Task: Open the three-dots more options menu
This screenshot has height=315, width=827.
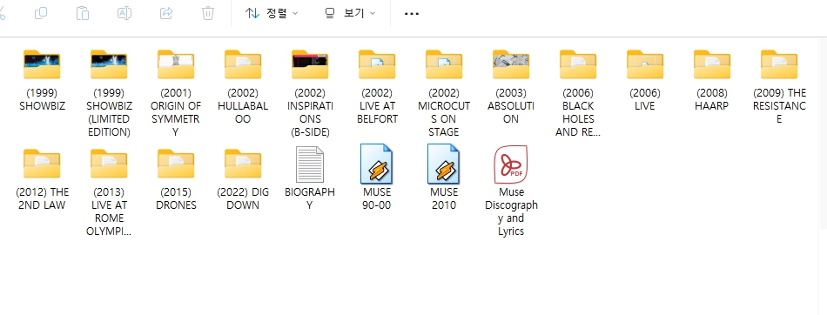Action: point(412,13)
